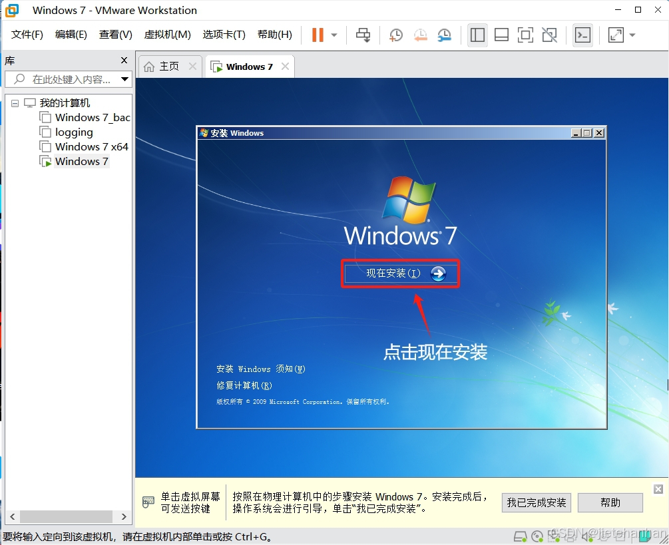Switch to the 主页 tab
Image resolution: width=669 pixels, height=545 pixels.
coord(169,67)
